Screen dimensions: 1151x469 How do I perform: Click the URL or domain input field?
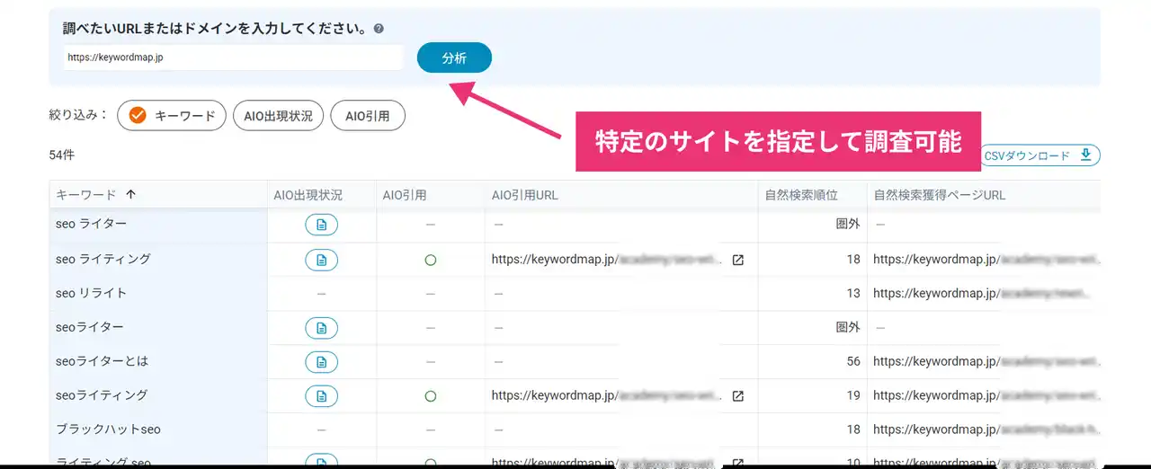click(234, 58)
